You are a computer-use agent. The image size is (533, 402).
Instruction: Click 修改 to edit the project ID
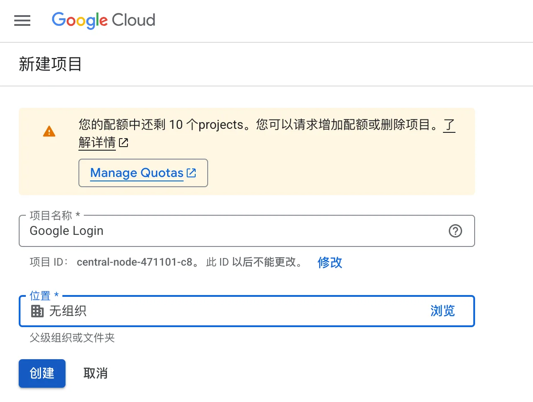[x=330, y=263]
